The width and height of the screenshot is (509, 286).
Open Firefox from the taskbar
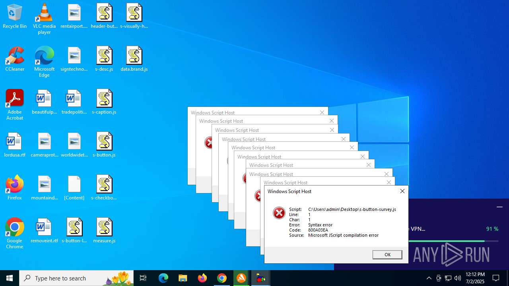click(202, 278)
